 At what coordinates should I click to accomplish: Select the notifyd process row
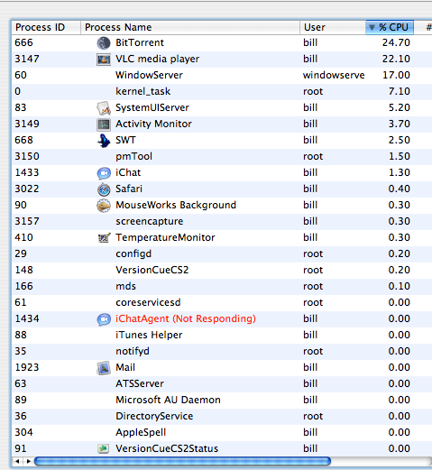pos(222,351)
